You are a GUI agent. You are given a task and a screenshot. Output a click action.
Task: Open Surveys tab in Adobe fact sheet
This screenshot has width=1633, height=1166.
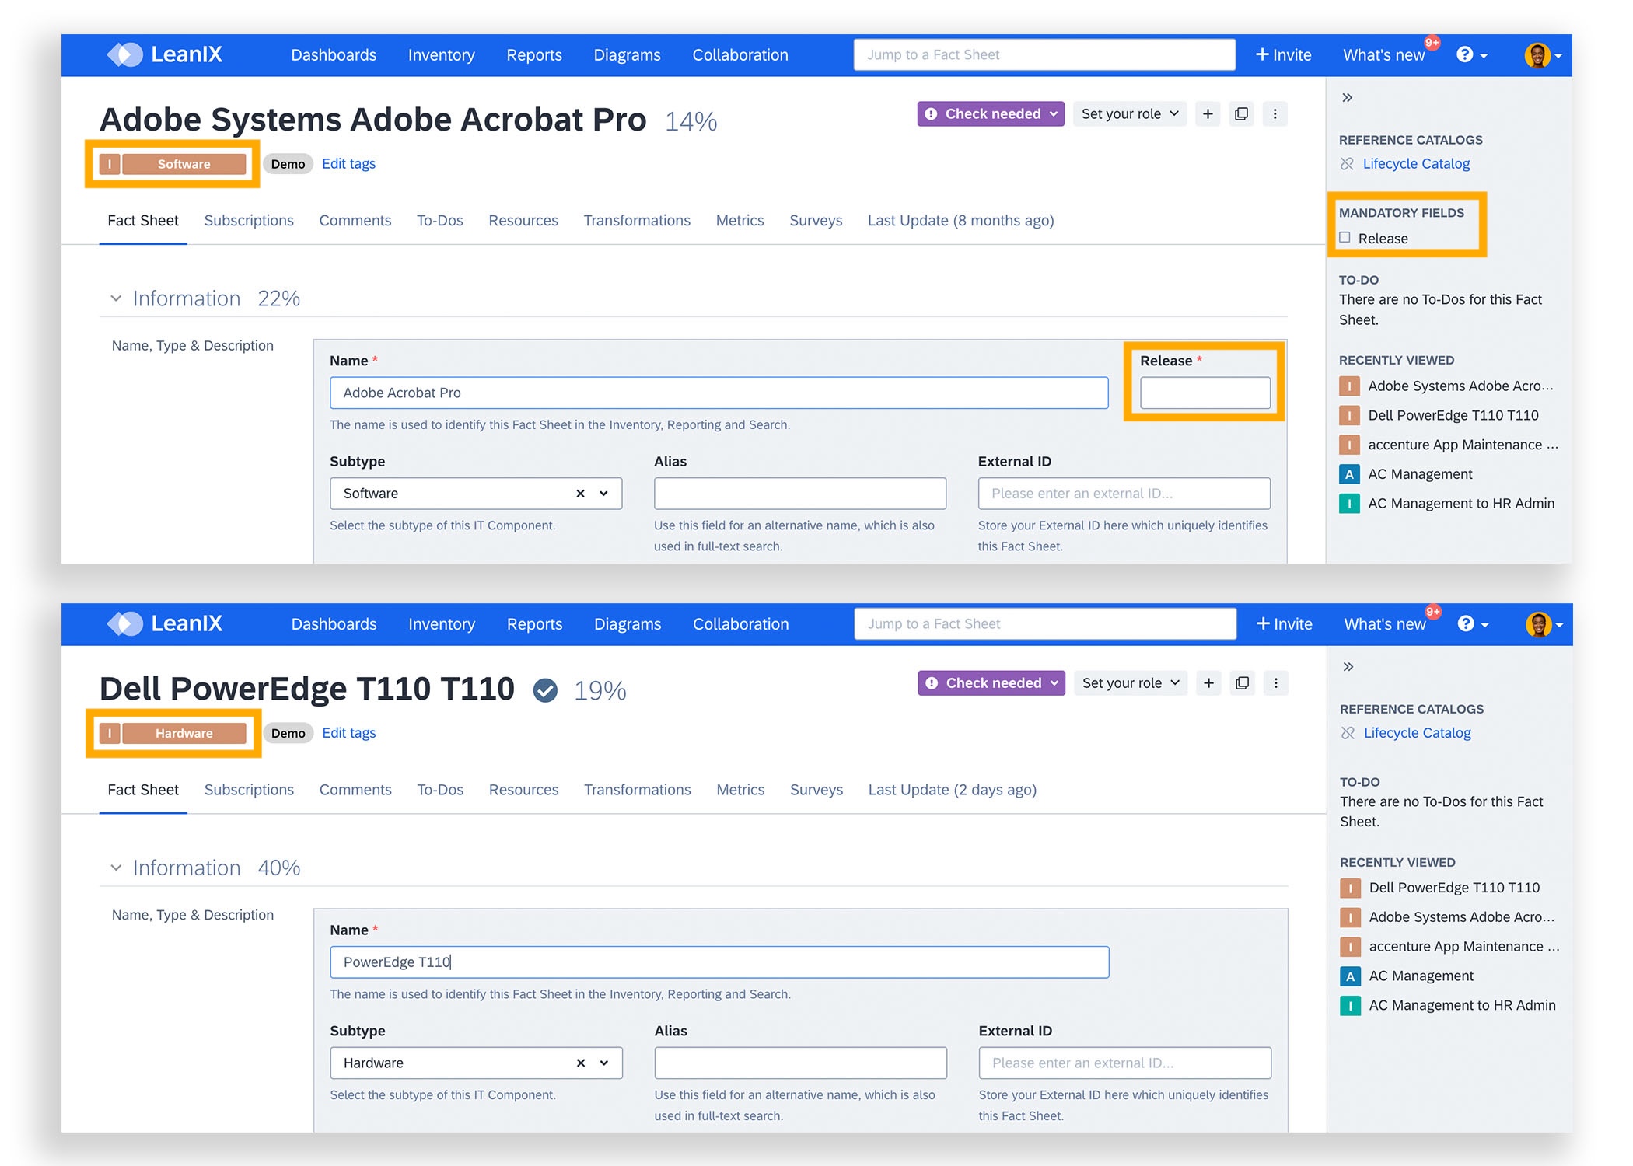point(816,221)
